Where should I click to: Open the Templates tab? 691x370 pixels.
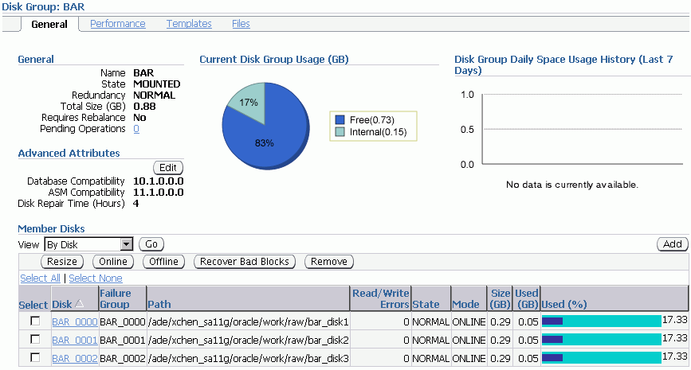point(189,24)
